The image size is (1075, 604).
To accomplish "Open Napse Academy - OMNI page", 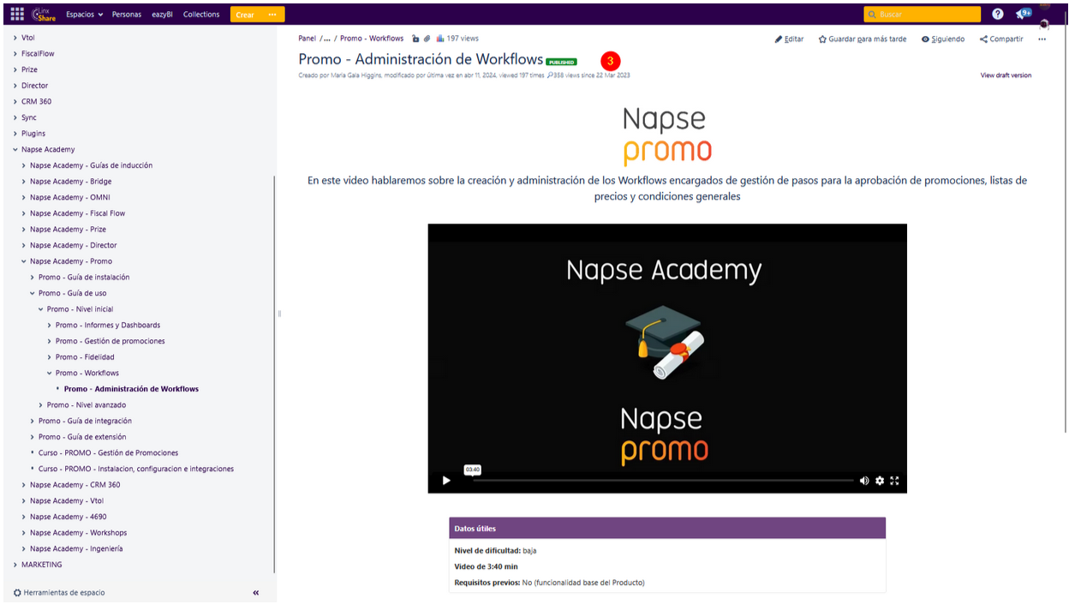I will tap(70, 197).
